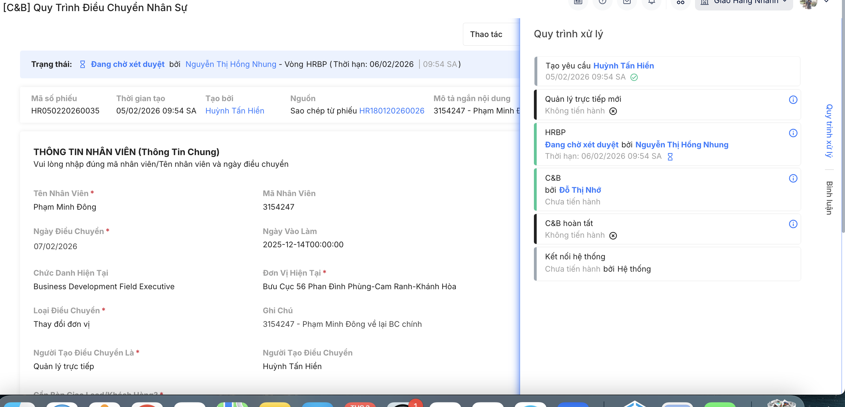Open Đỗ Thị Nhớ link in C&B step
This screenshot has width=845, height=407.
(x=580, y=190)
